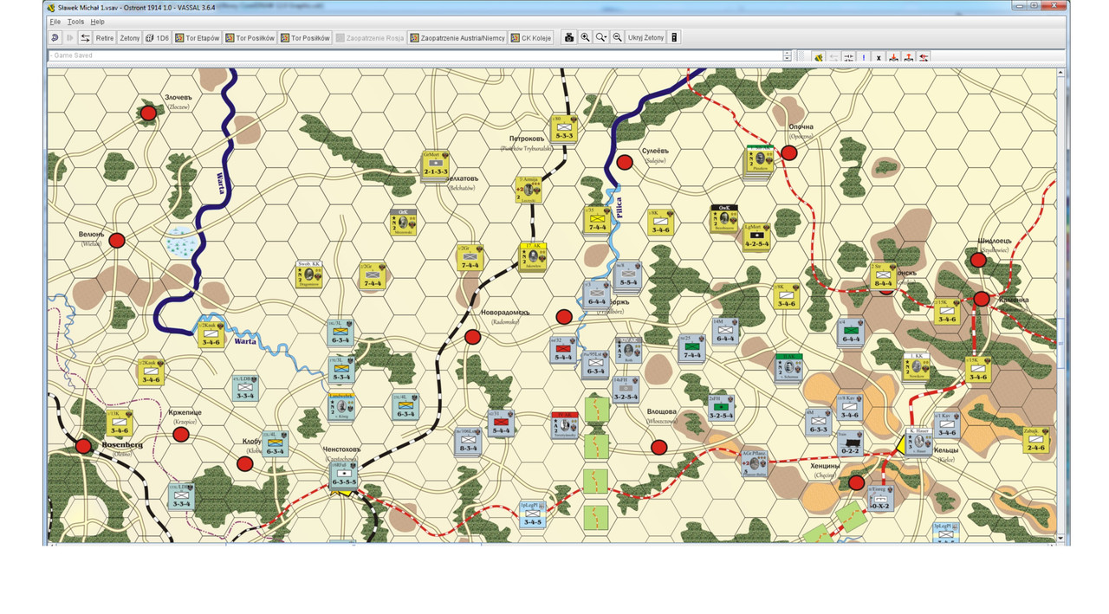
Task: Click the last red-arrow icon in second toolbar
Action: coord(924,57)
